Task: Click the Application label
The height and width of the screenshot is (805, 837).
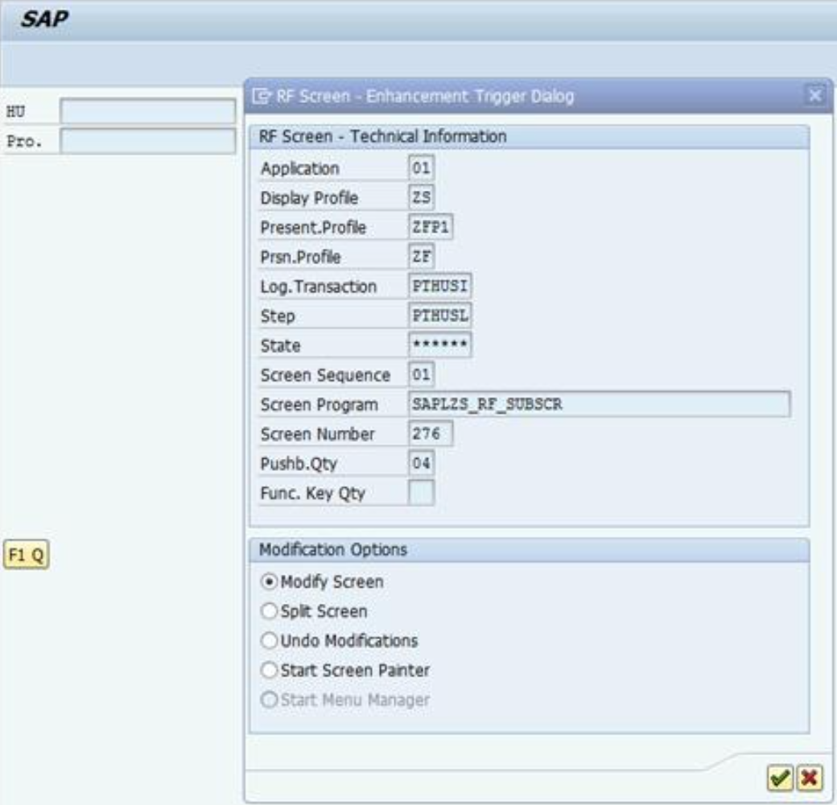Action: pyautogui.click(x=300, y=169)
